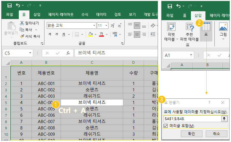The image size is (231, 142).
Task: Toggle italic 가 formatting
Action: point(57,34)
